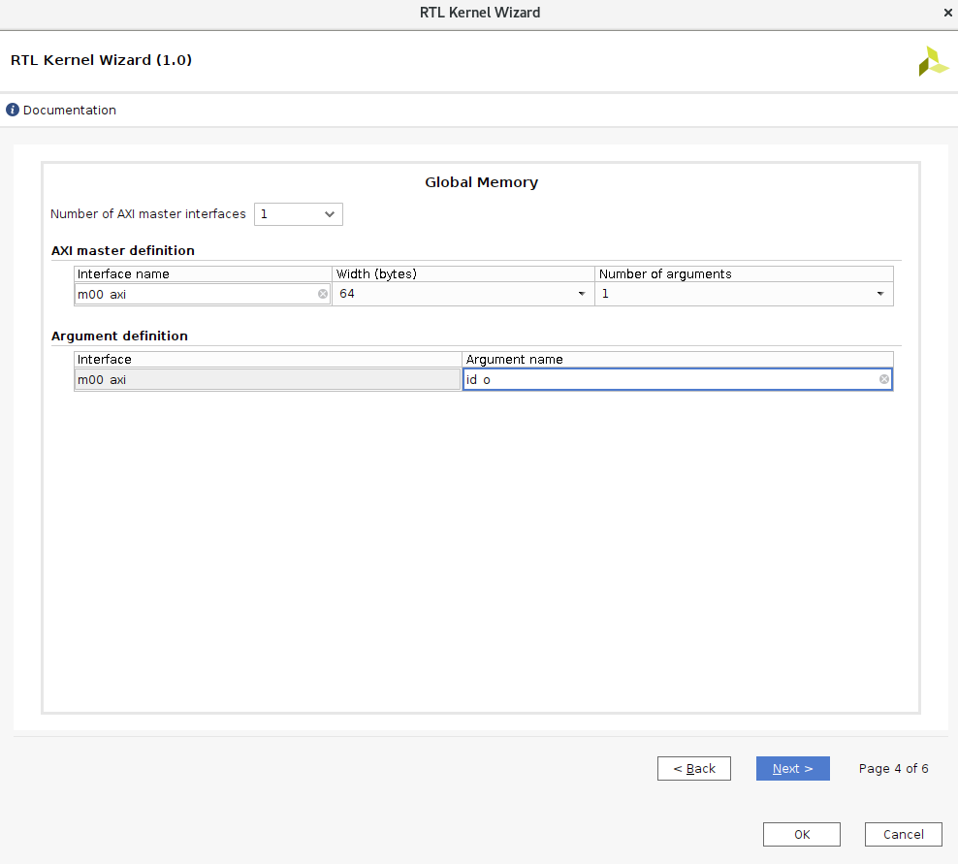Screen dimensions: 958x864
Task: Click the AXI master definition heading
Action: (x=123, y=250)
